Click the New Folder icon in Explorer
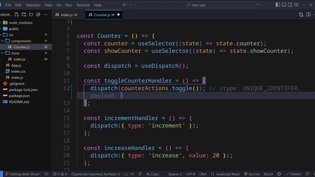Screen dimensions: 315x177 [x=24, y=14]
